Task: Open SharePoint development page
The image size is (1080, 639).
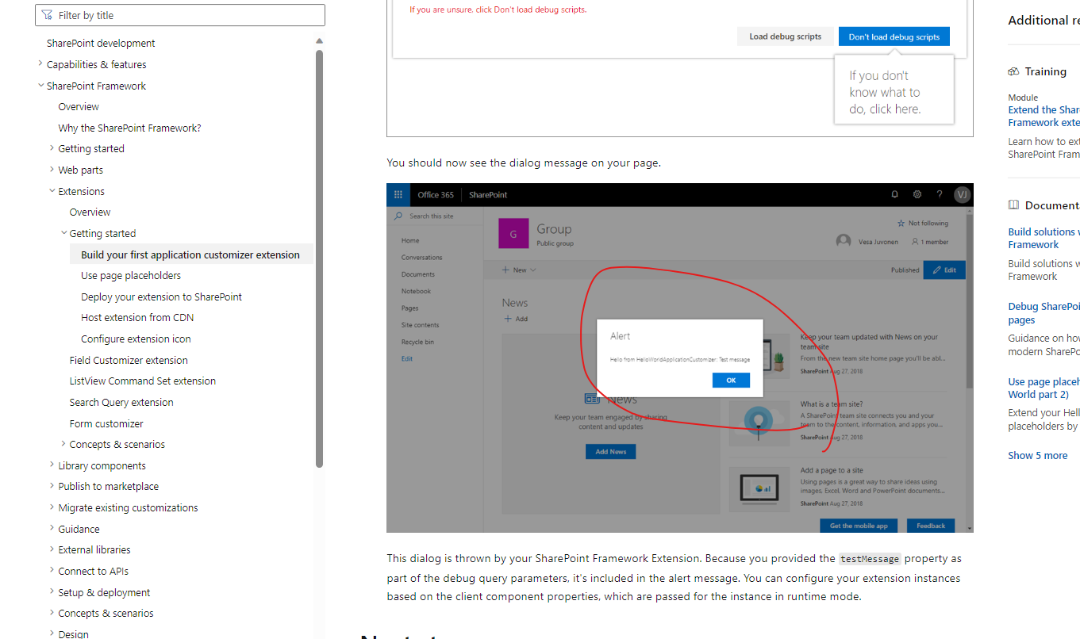Action: pos(101,43)
